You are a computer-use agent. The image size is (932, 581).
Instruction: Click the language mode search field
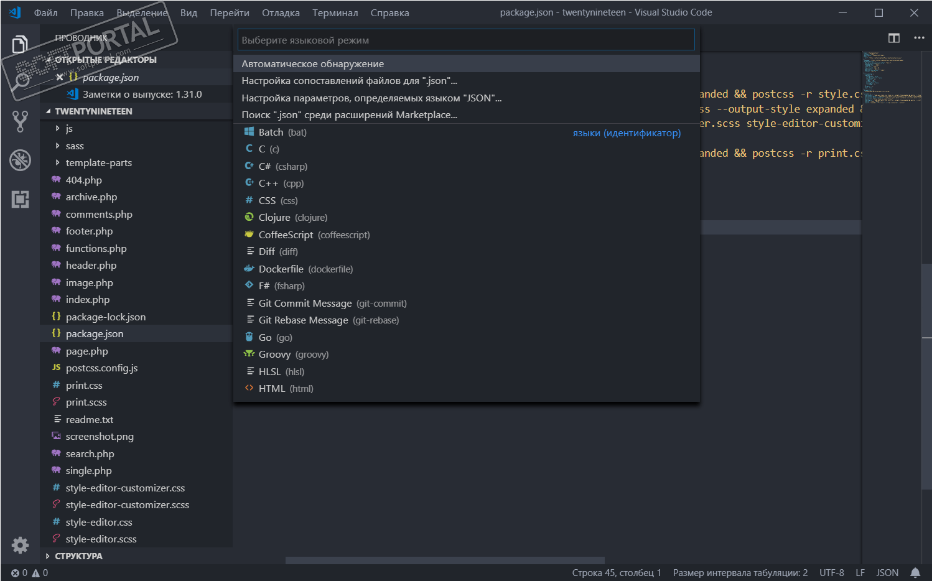[x=465, y=40]
